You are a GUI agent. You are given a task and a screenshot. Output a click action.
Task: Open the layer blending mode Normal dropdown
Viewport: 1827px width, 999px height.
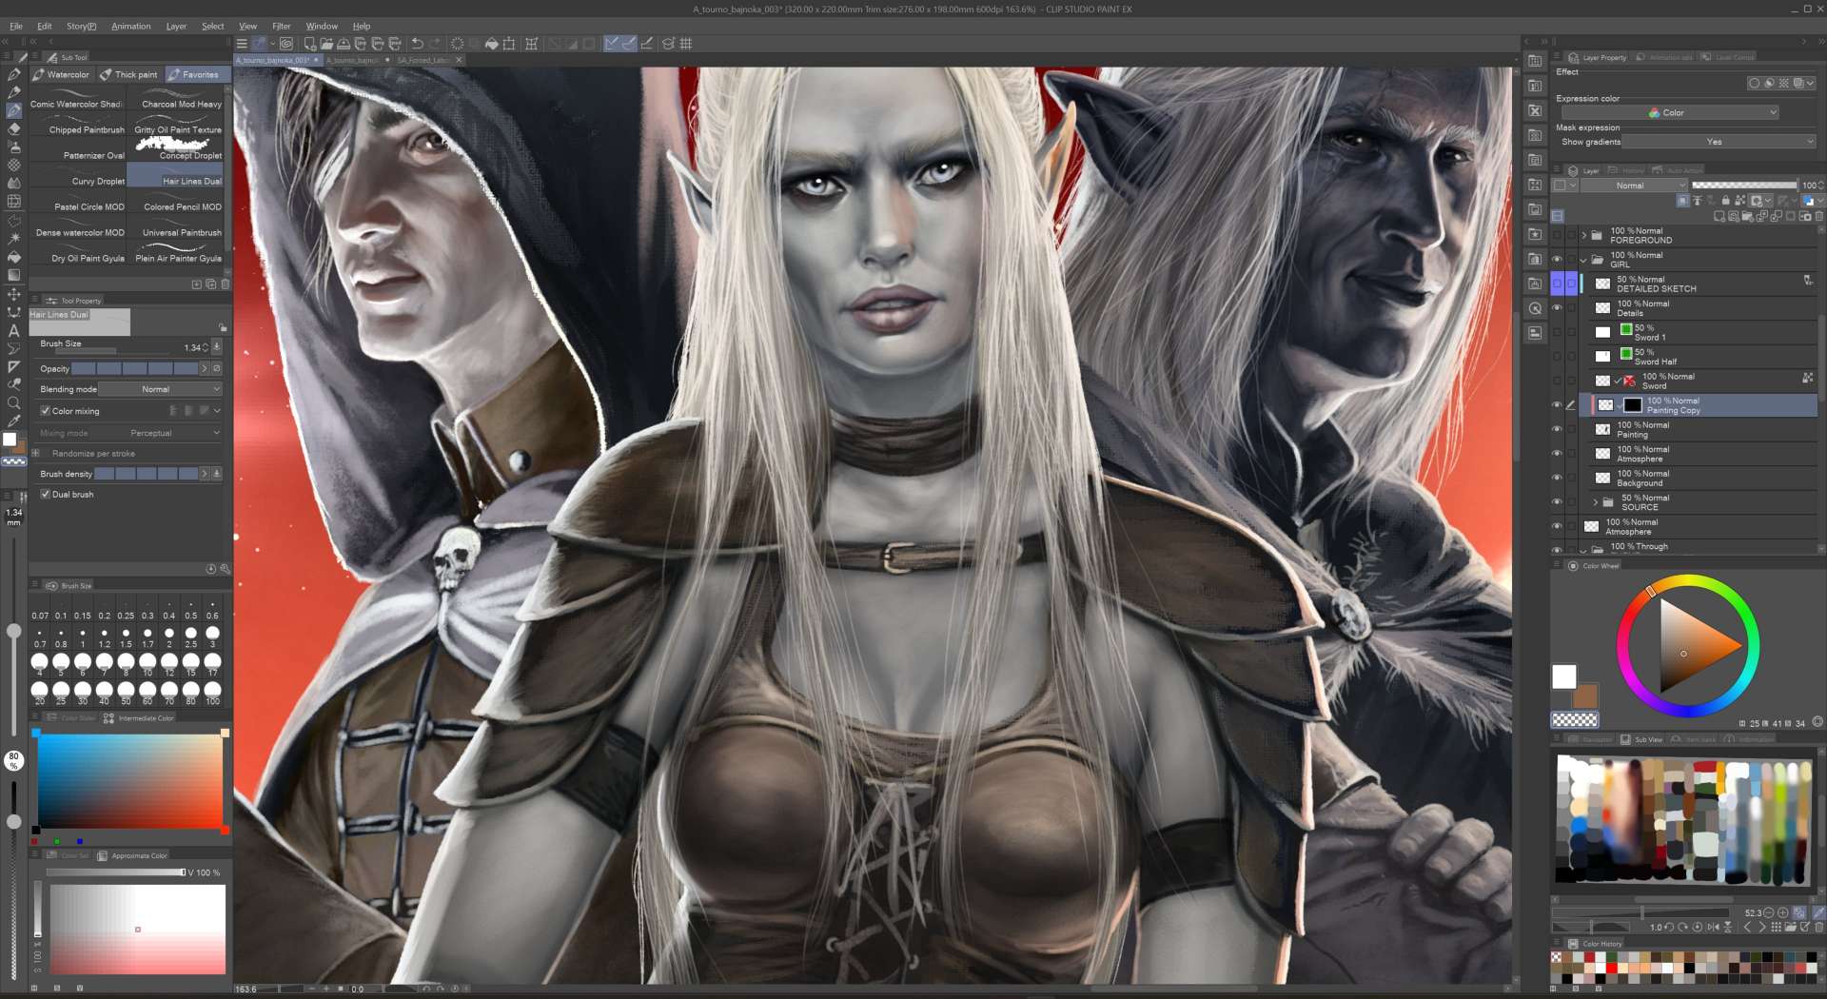[1634, 186]
